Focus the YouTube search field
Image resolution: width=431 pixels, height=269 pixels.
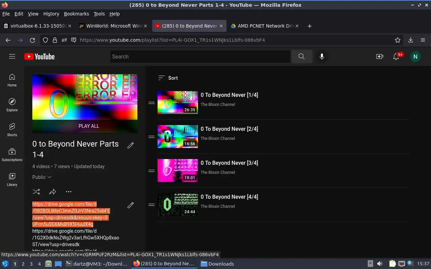[200, 56]
